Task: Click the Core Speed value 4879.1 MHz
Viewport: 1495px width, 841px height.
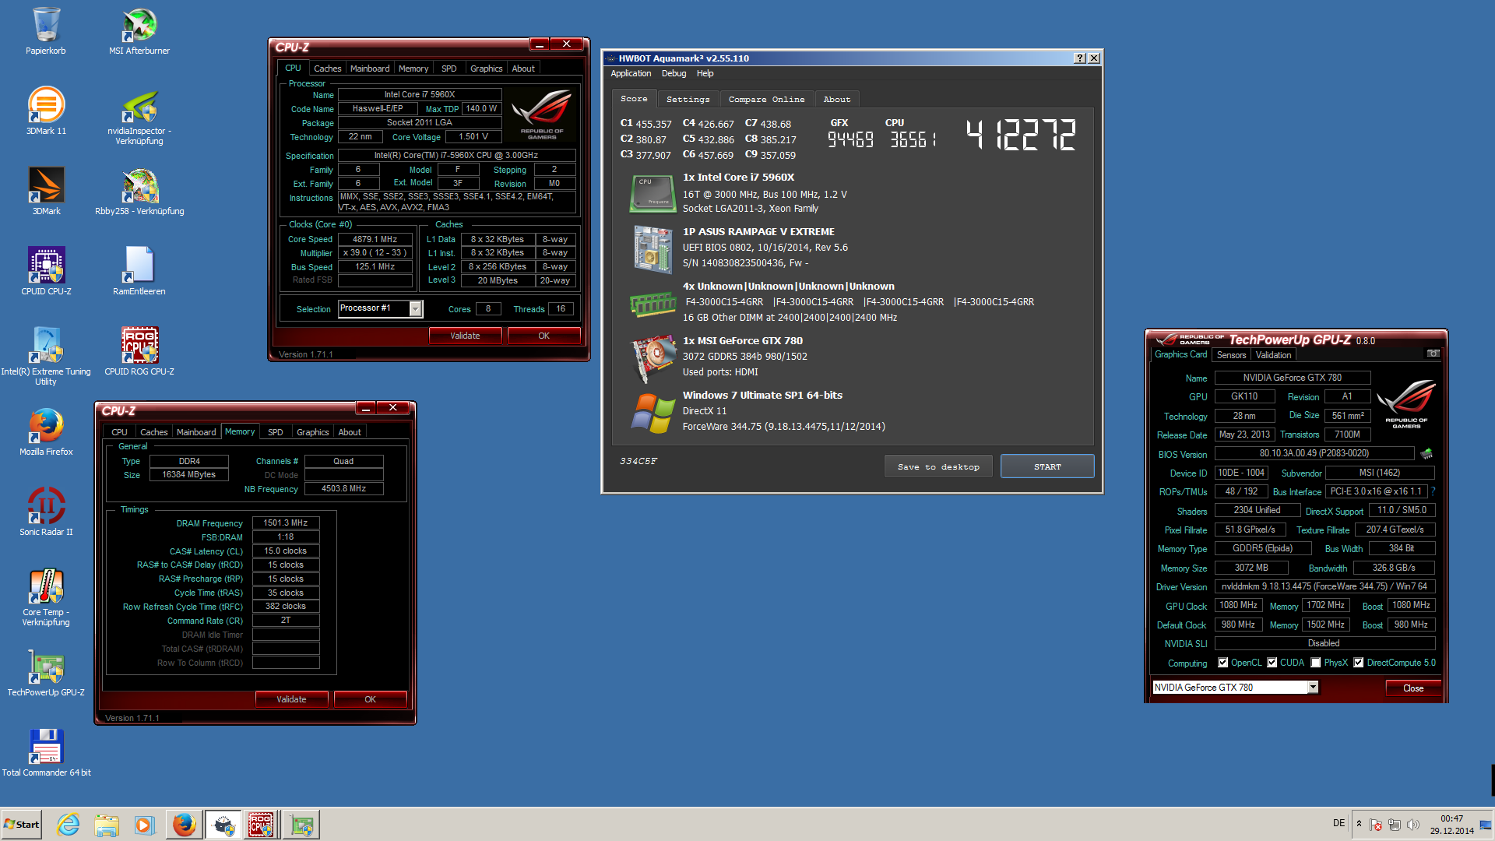Action: tap(375, 239)
